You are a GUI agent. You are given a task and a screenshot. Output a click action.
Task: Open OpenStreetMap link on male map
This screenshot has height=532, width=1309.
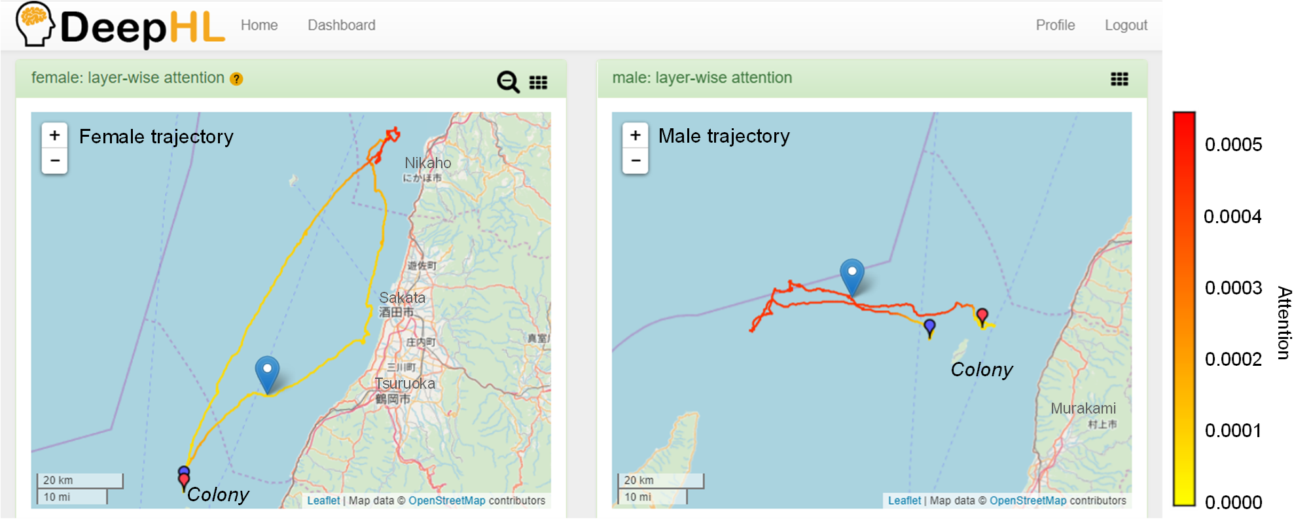click(1028, 501)
